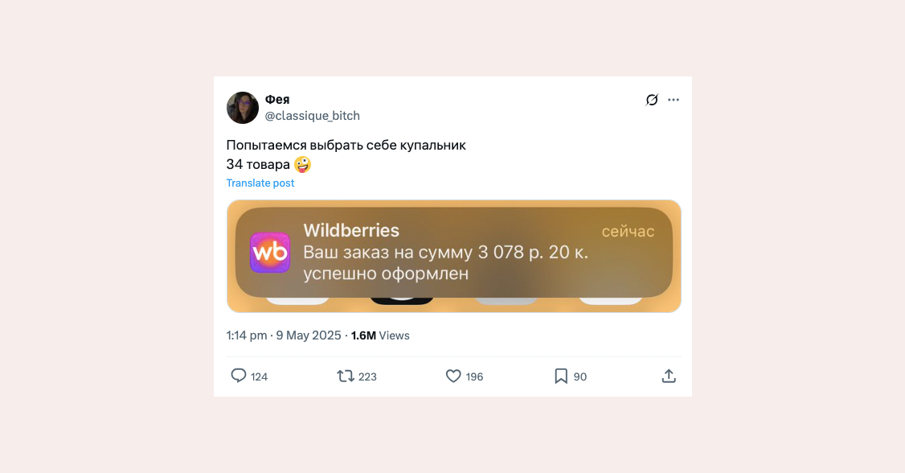Like the post with the heart icon
This screenshot has height=473, width=905.
pyautogui.click(x=453, y=376)
